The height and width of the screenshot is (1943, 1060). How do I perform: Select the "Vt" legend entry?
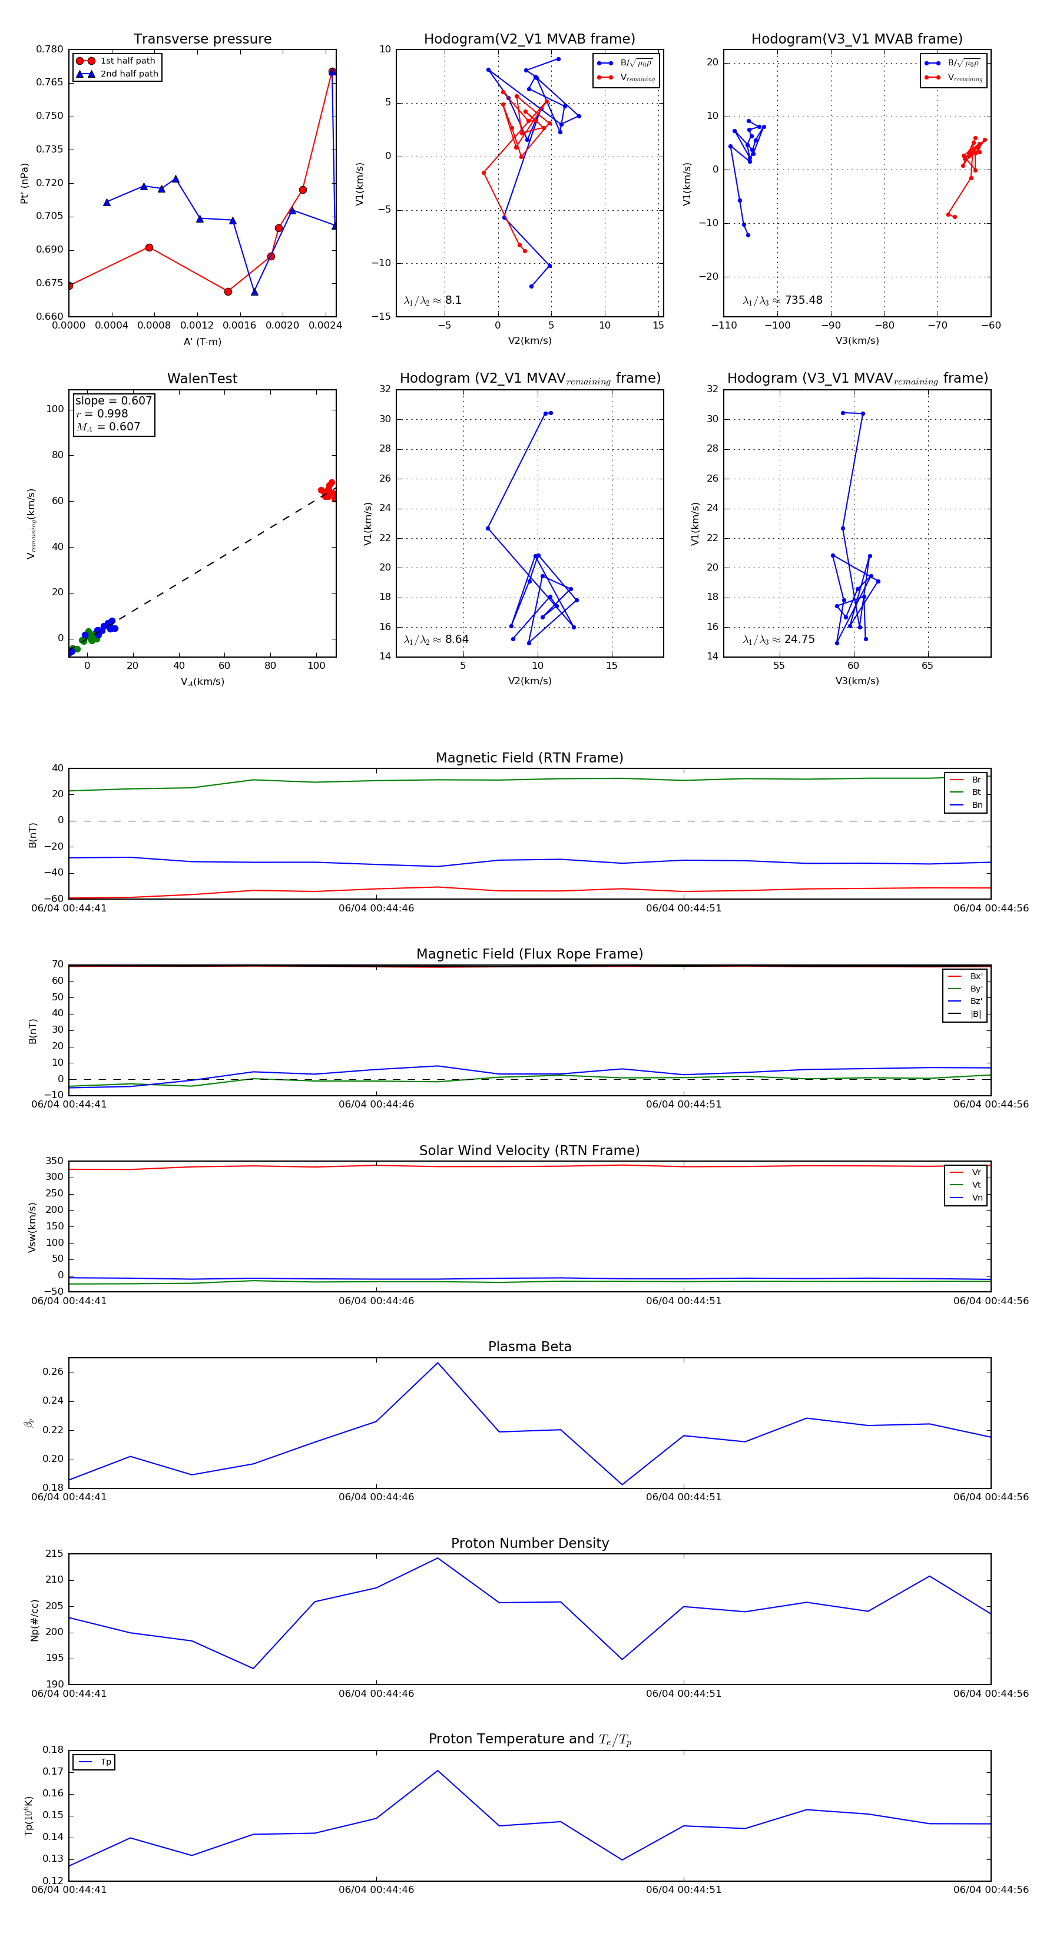click(966, 1185)
